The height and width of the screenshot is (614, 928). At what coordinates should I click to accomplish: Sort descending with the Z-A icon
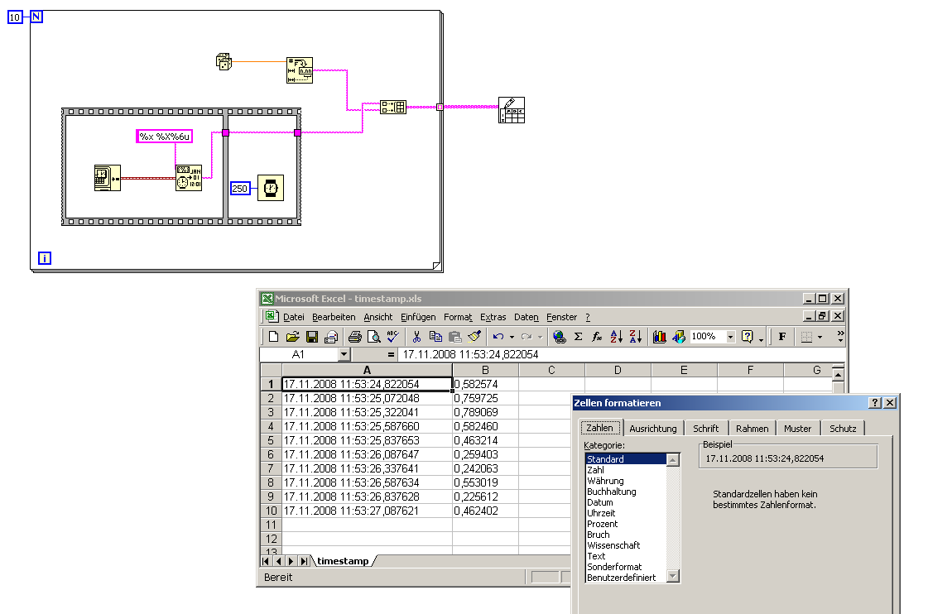click(636, 337)
